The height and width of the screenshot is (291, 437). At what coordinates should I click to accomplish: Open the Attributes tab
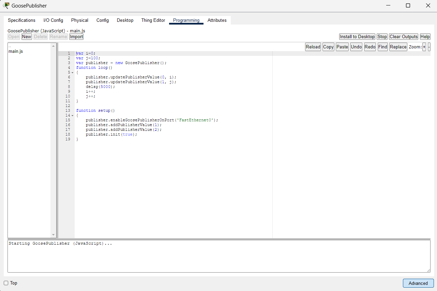click(217, 20)
